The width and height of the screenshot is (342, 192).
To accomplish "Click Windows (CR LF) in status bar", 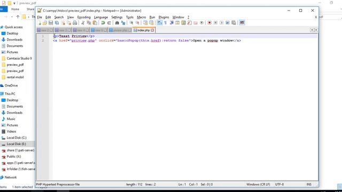I will pos(258,185).
